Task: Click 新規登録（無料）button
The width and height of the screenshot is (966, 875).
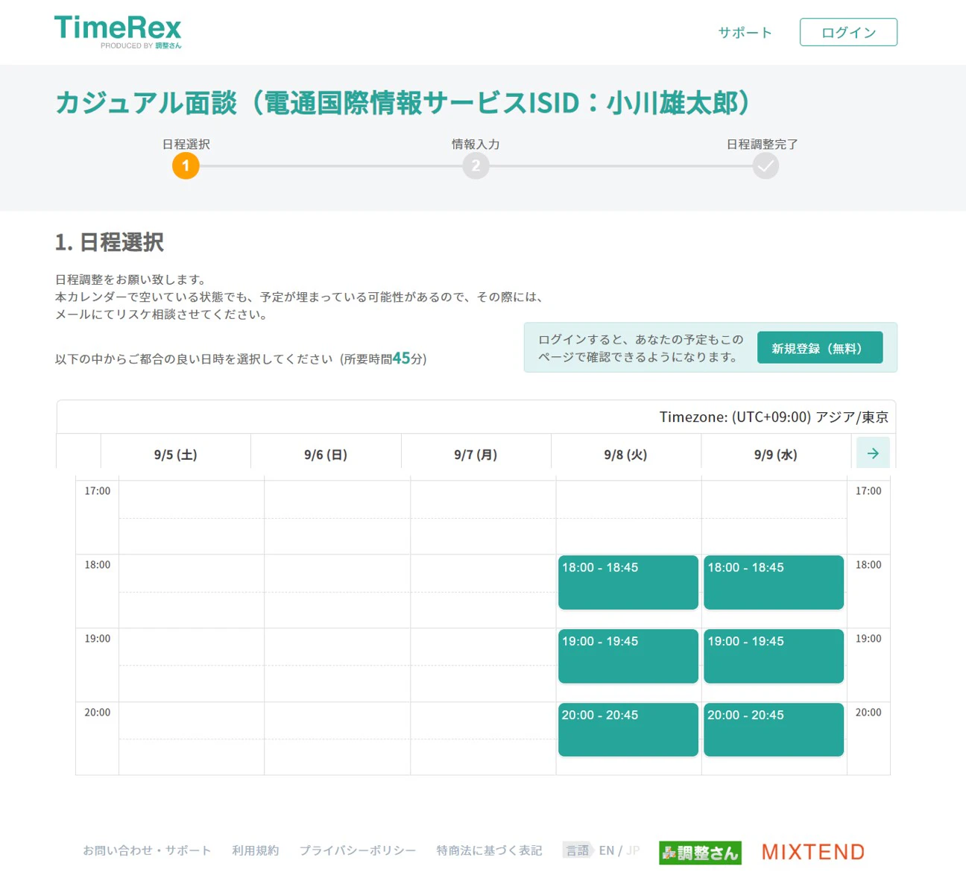Action: 820,348
